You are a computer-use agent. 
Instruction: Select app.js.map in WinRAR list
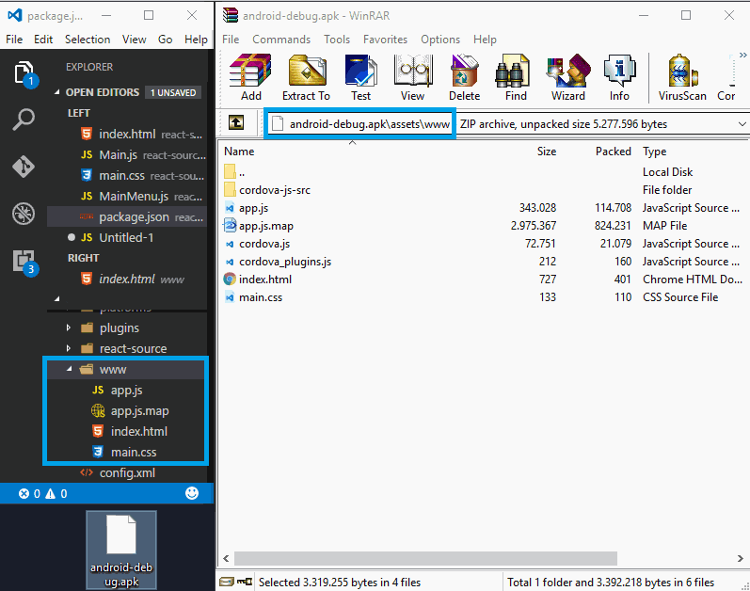point(266,226)
